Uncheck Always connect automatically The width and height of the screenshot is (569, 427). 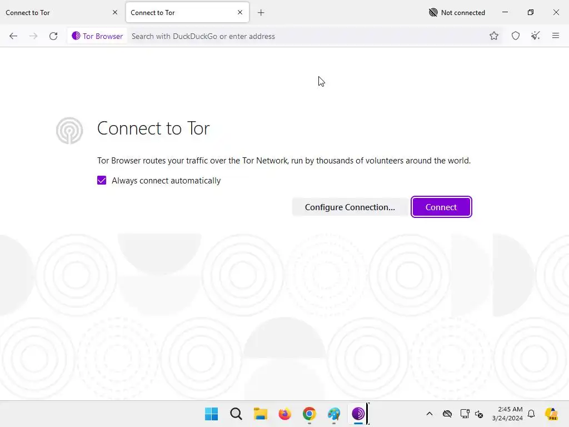coord(102,181)
